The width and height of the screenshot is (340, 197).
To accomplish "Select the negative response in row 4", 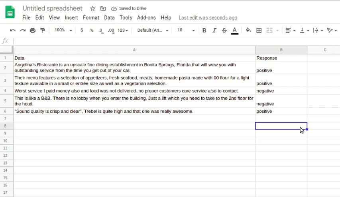I will [281, 91].
